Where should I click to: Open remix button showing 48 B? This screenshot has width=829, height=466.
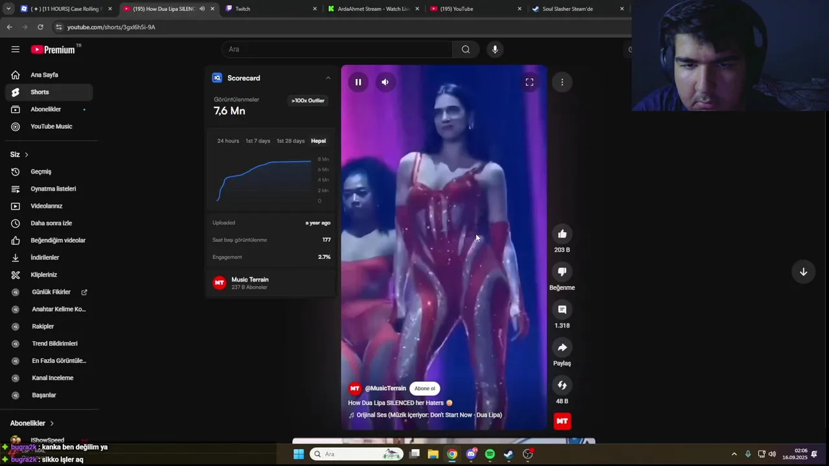562,385
